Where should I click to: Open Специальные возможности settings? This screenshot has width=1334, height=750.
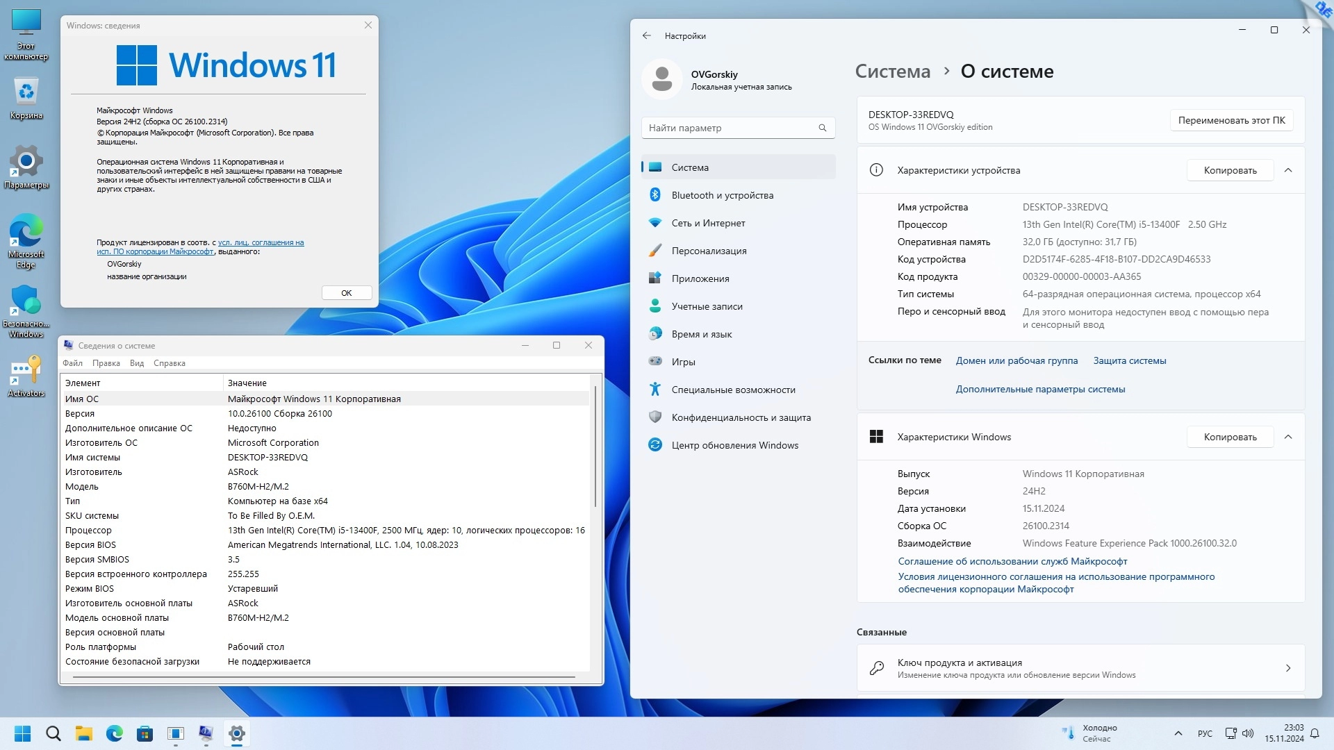click(x=733, y=390)
